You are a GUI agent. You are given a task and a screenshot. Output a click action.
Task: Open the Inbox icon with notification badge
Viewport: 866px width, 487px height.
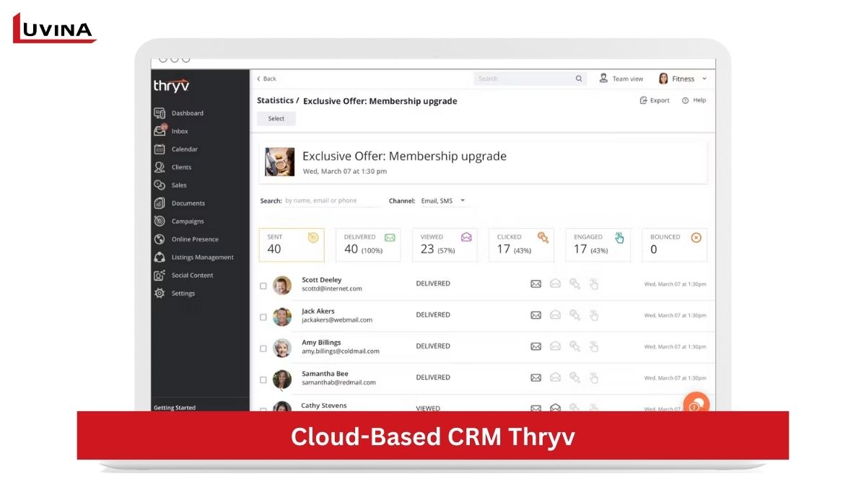tap(159, 131)
